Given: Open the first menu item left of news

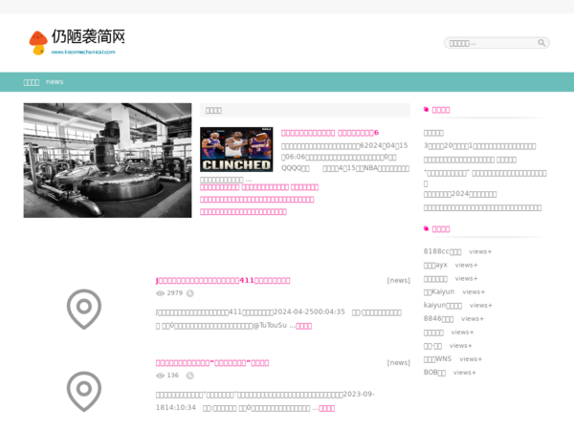Looking at the screenshot, I should pos(32,82).
